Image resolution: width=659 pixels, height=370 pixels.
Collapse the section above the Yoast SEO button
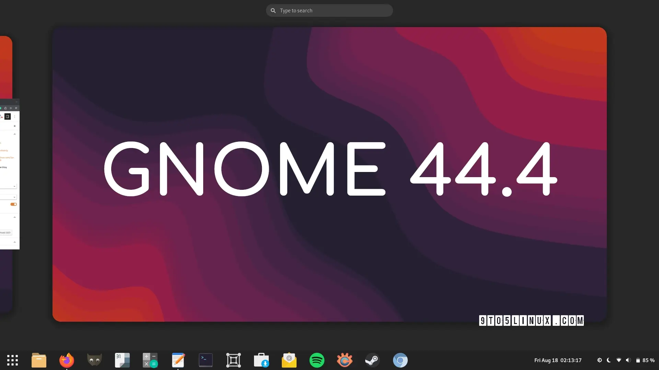[14, 217]
